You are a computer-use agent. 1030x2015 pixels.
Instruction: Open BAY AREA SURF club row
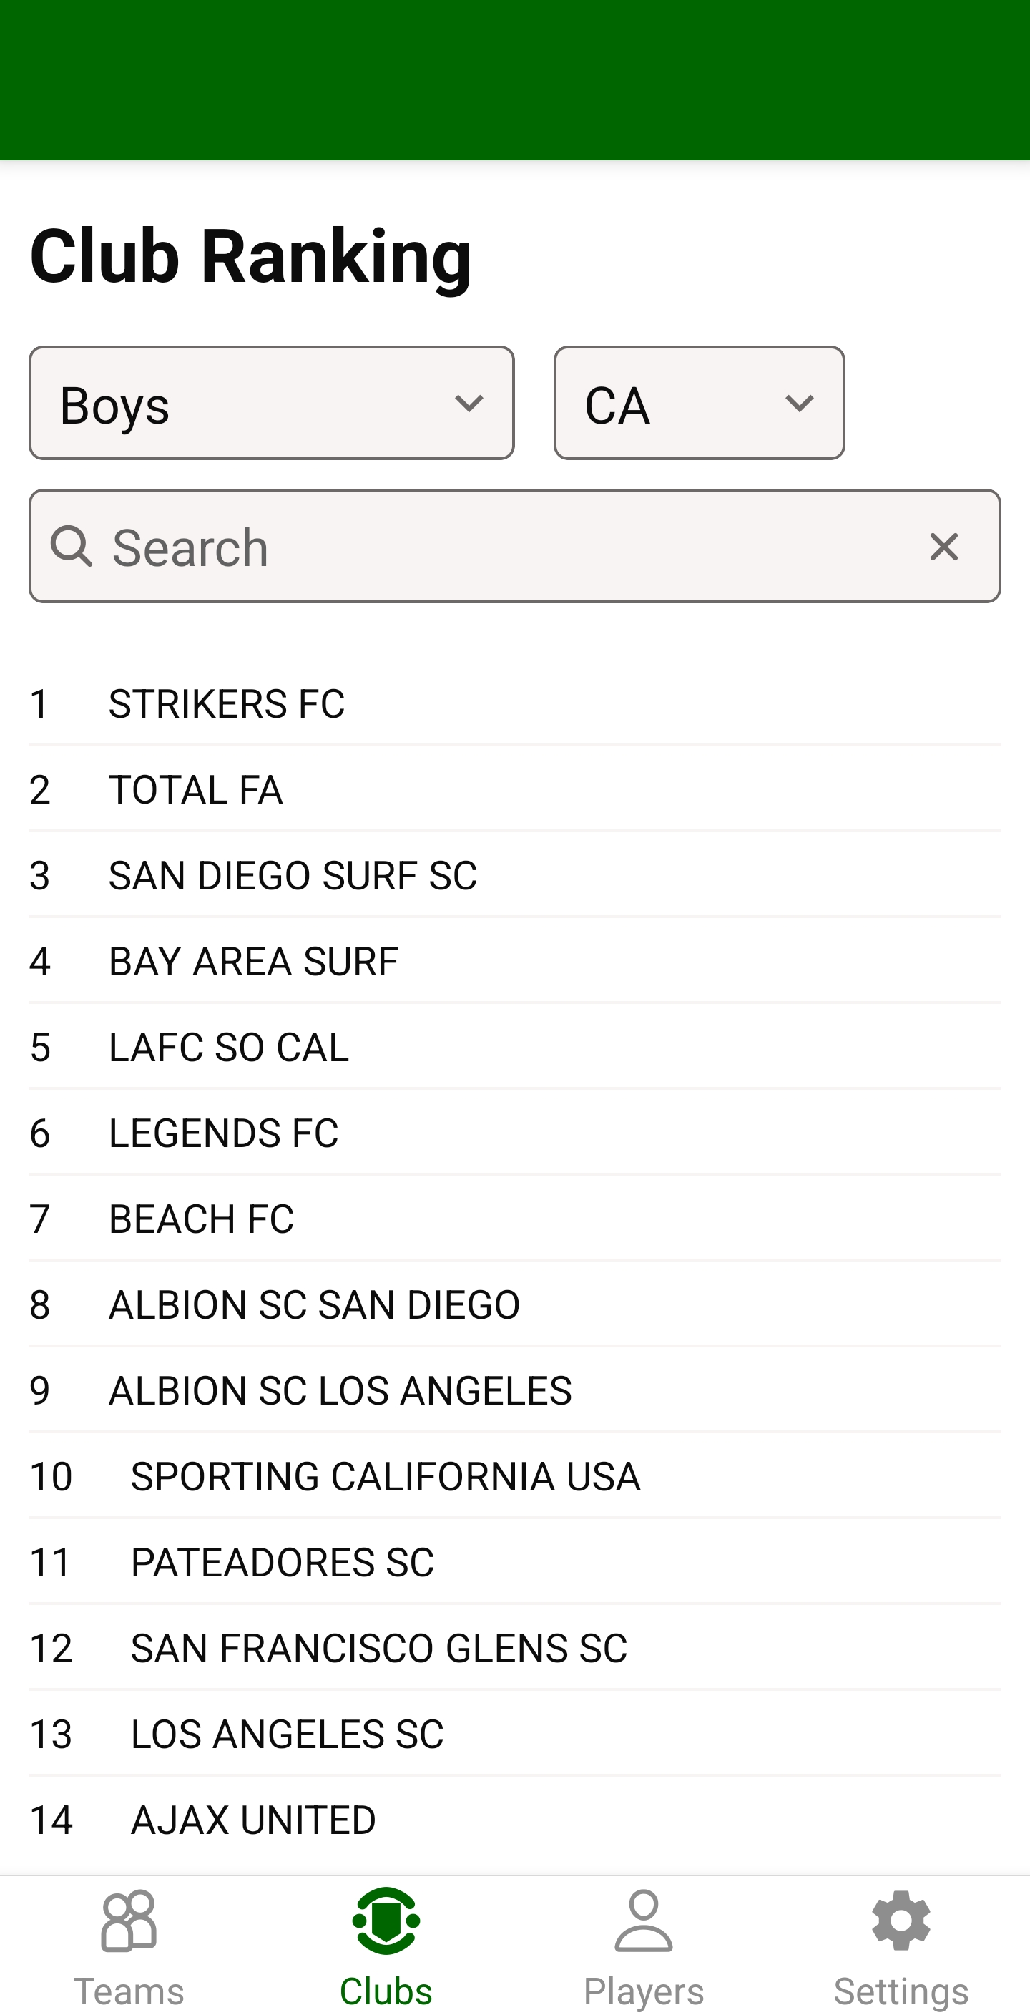[x=253, y=962]
